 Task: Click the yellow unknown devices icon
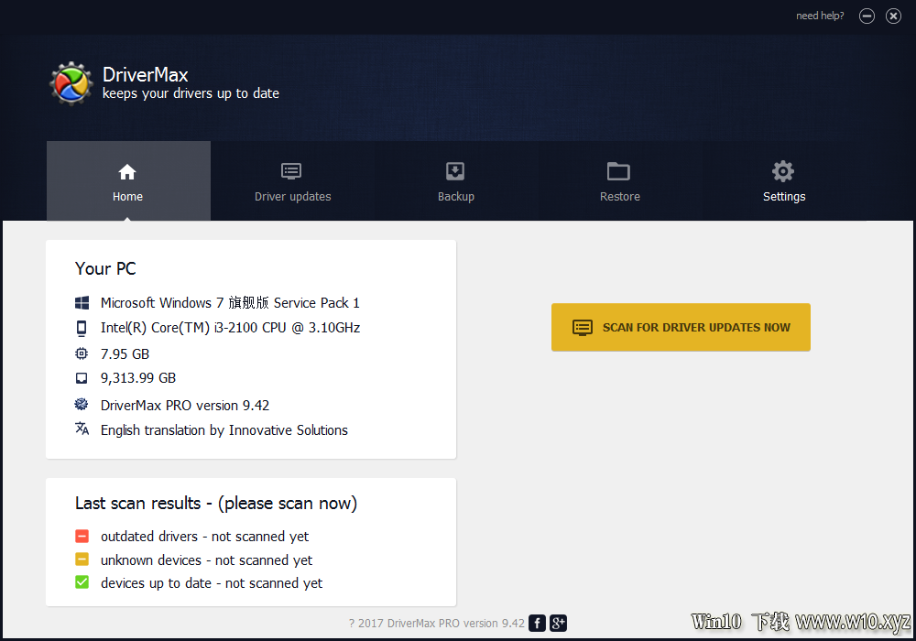(82, 560)
